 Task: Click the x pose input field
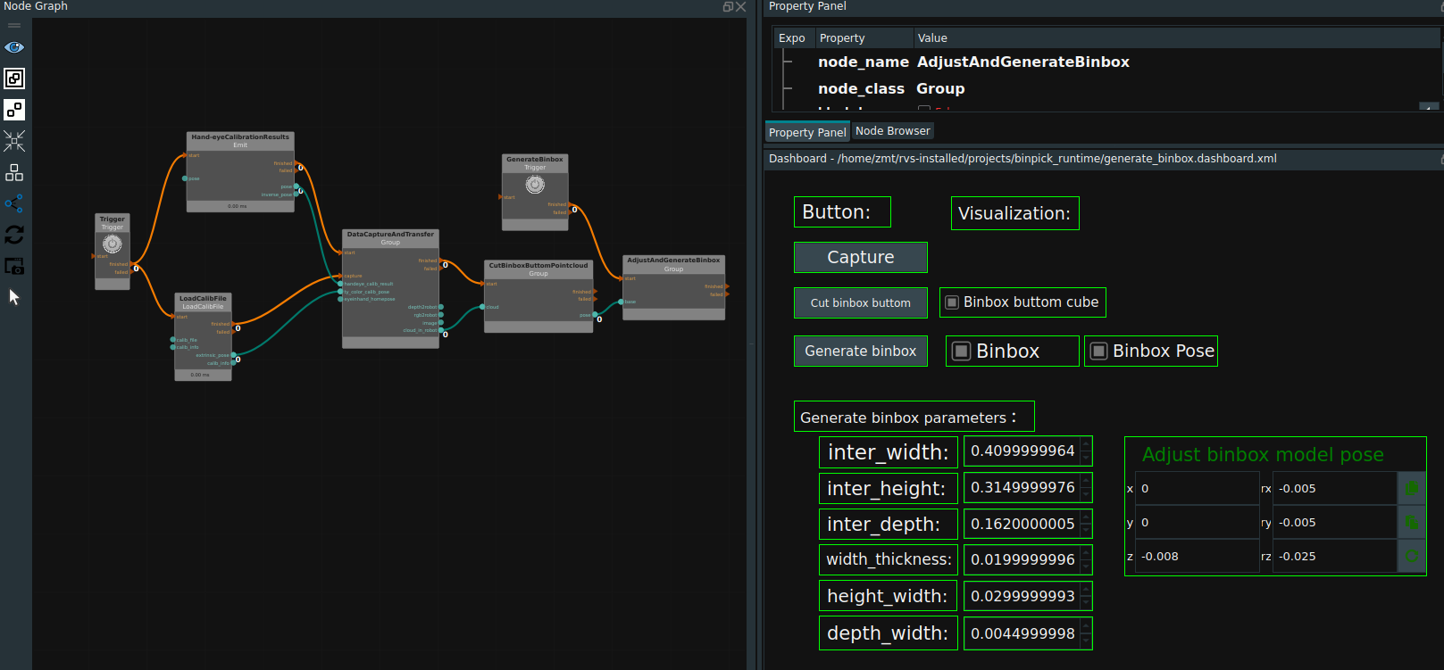click(1197, 488)
